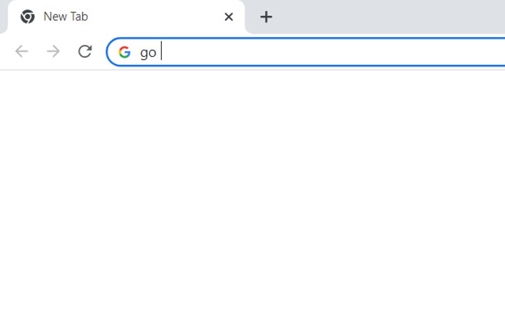The width and height of the screenshot is (505, 316).
Task: Select the typed text go in the omnibox
Action: click(148, 52)
